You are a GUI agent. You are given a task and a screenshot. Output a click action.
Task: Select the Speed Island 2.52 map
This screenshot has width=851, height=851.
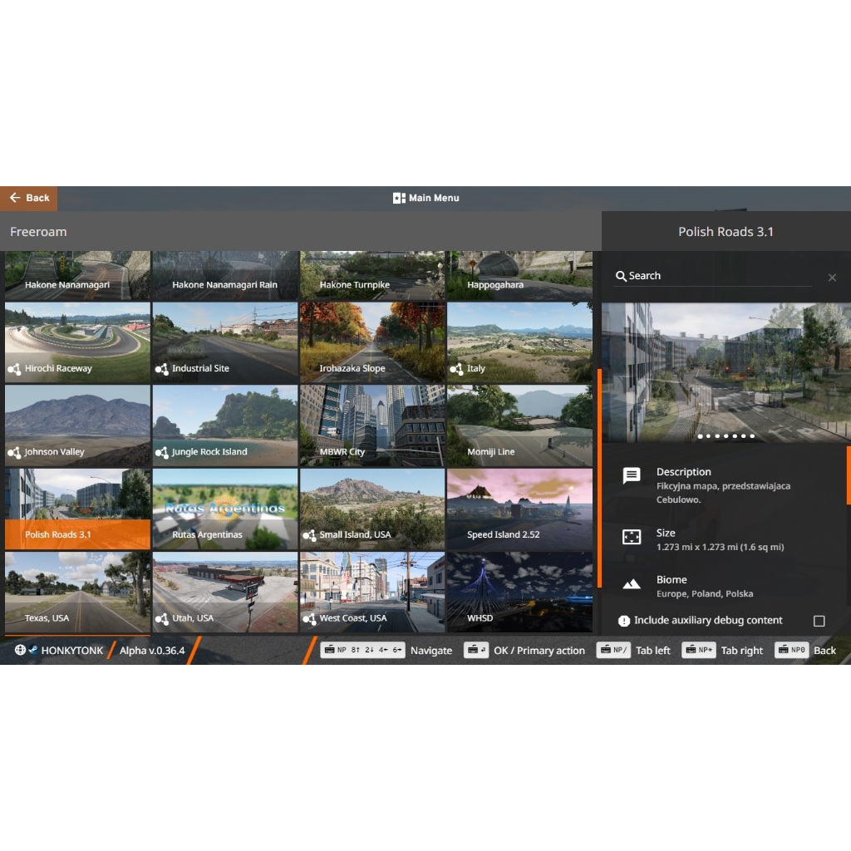tap(520, 509)
